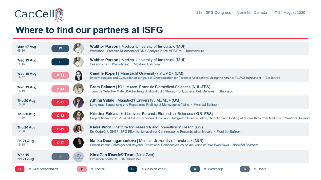Click the CapCell logo
Image resolution: width=321 pixels, height=180 pixels.
point(39,15)
